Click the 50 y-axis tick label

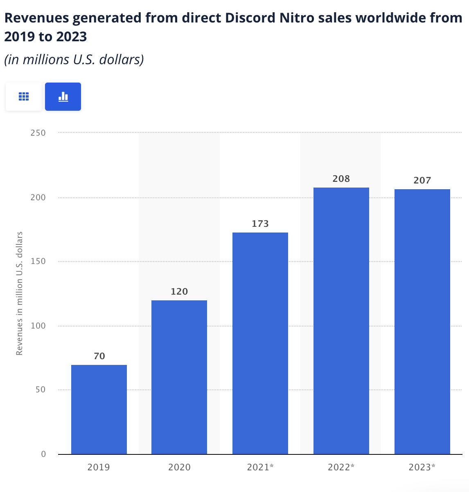coord(41,390)
